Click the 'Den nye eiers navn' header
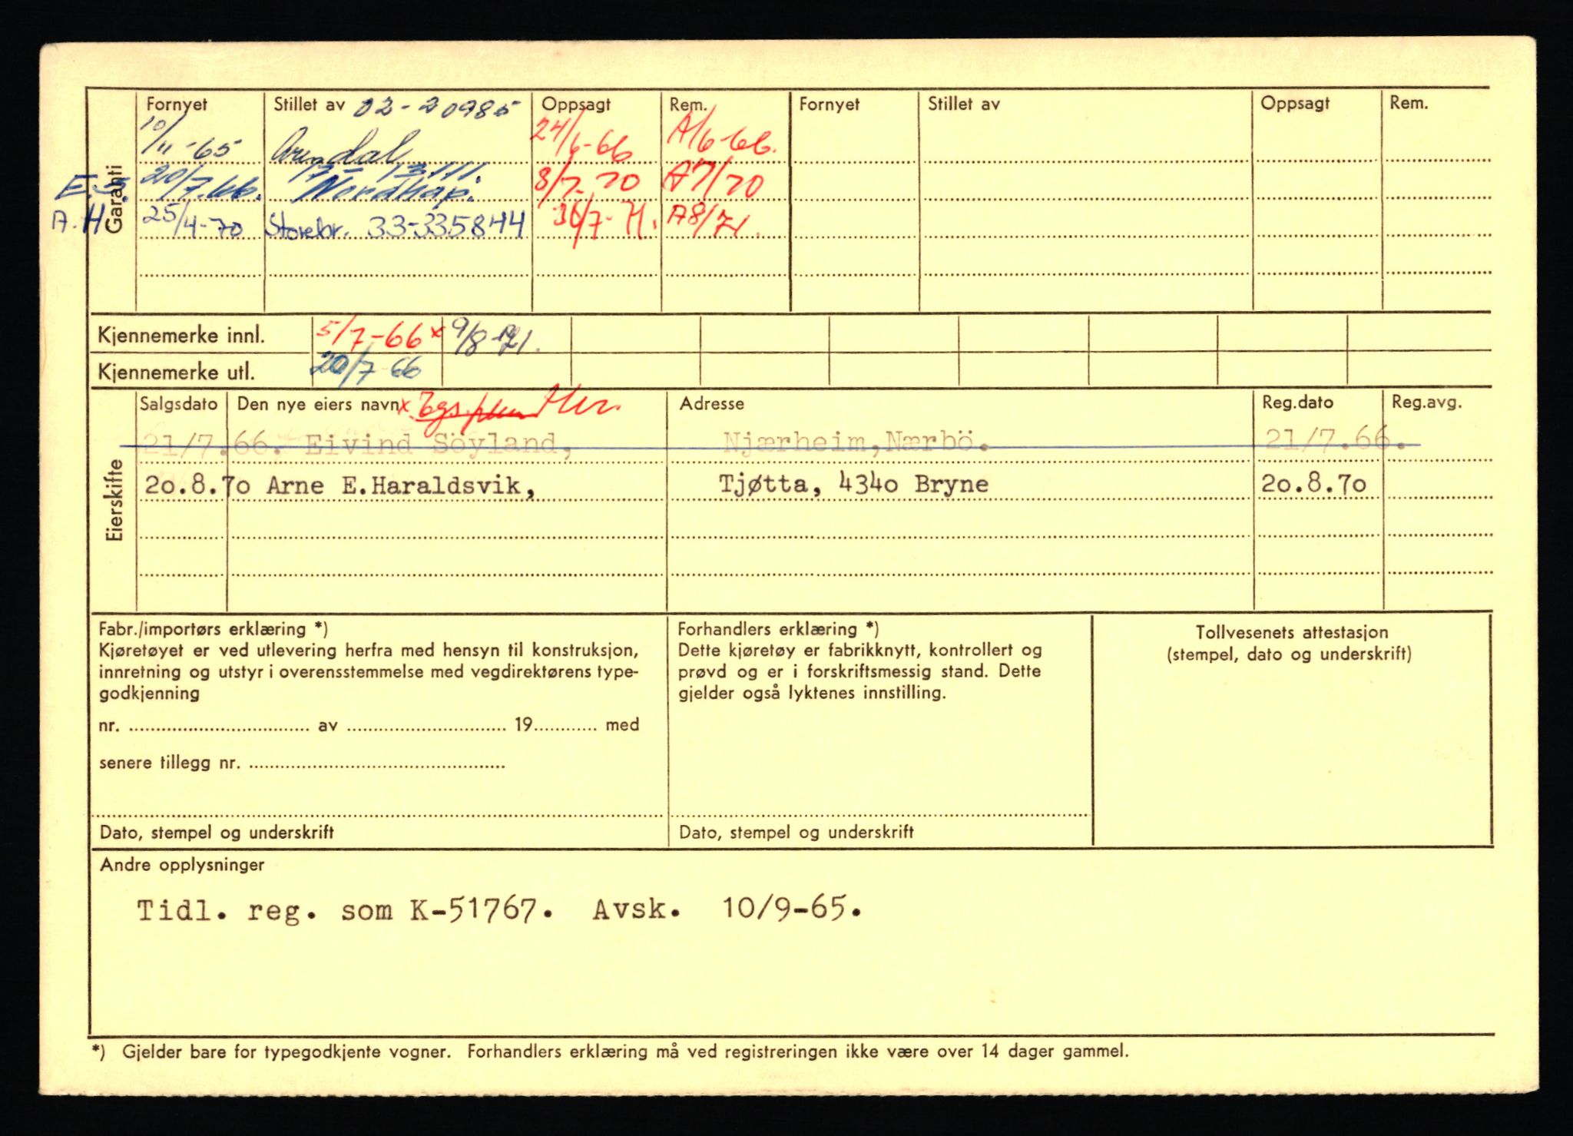The image size is (1573, 1136). 319,405
